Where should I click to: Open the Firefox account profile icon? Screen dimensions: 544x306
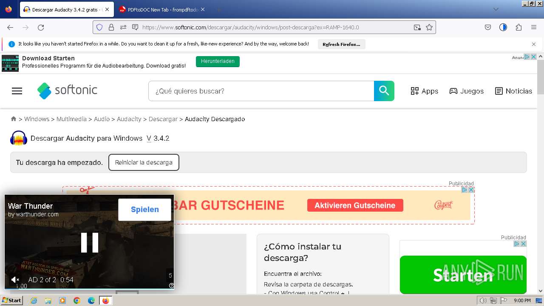pyautogui.click(x=503, y=27)
